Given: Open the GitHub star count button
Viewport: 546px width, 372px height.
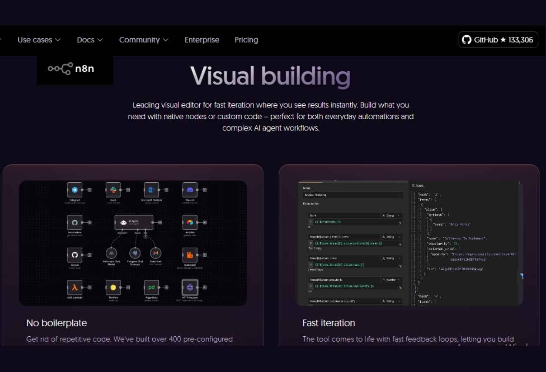Looking at the screenshot, I should pos(498,40).
